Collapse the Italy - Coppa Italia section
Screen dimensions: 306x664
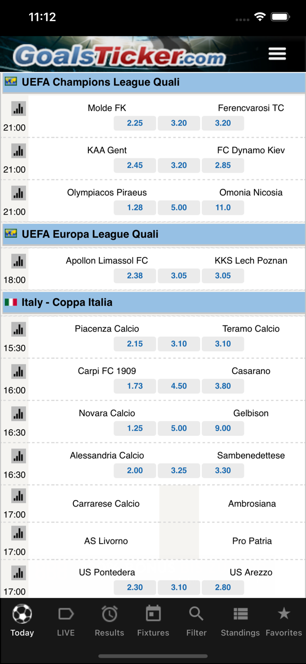click(x=153, y=302)
